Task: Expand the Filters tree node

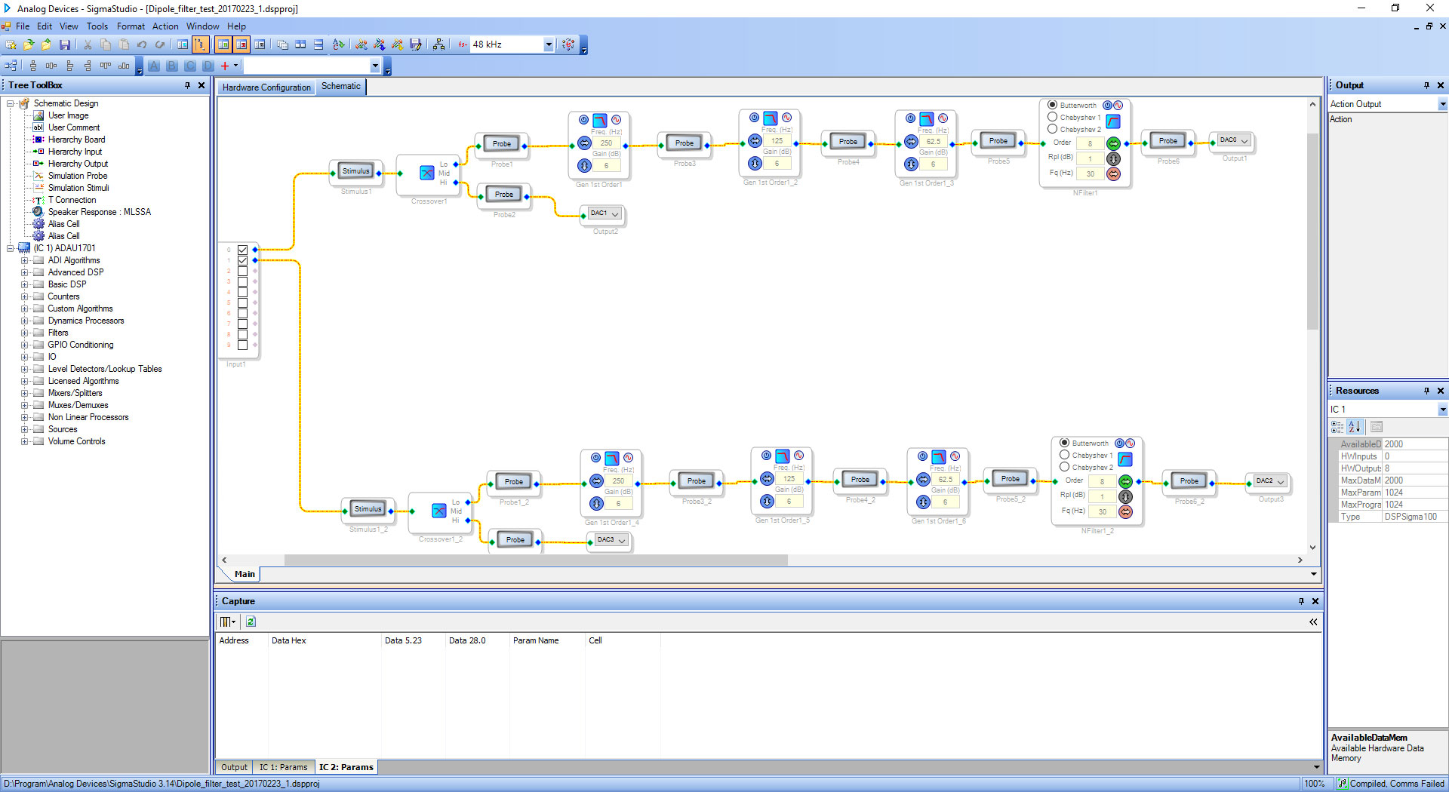Action: tap(24, 333)
